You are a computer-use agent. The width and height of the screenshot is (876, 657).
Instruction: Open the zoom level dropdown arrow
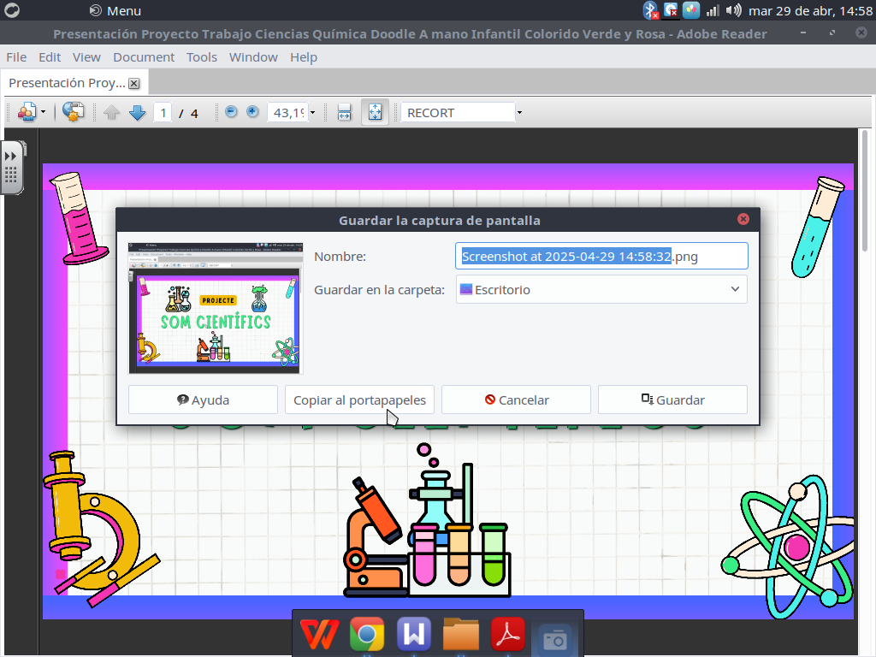tap(313, 113)
